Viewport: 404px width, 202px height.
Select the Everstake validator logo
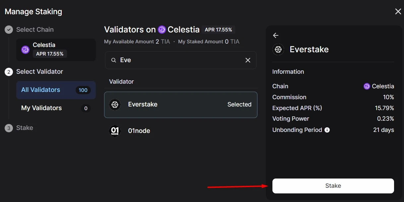coord(115,104)
